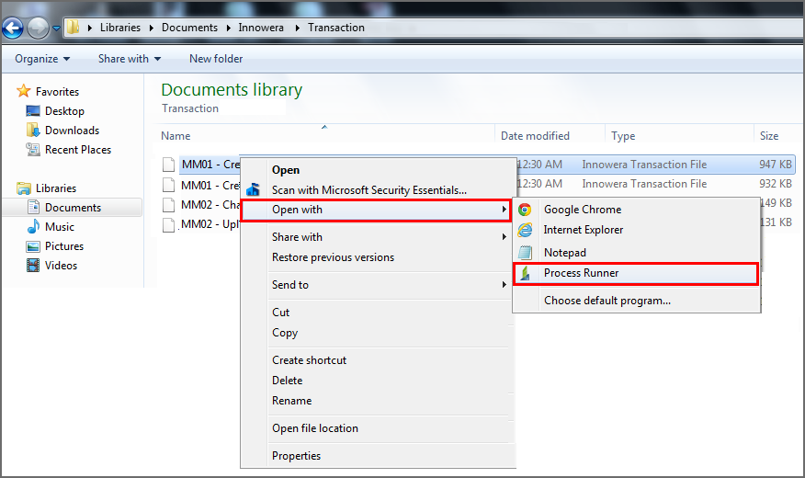Choose Properties from the context menu

pyautogui.click(x=296, y=456)
